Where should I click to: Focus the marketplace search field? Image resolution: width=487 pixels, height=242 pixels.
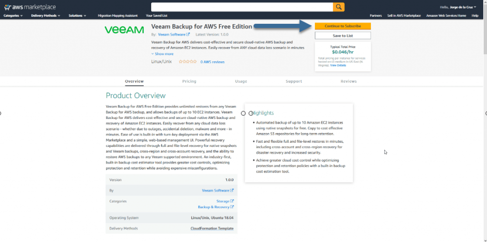pos(242,7)
